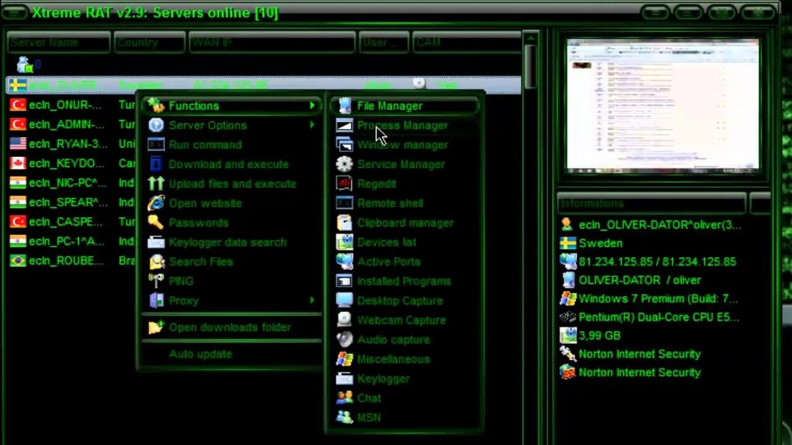The height and width of the screenshot is (445, 792).
Task: Click the Pentium(R) Dual-Core CPU info line
Action: point(649,317)
